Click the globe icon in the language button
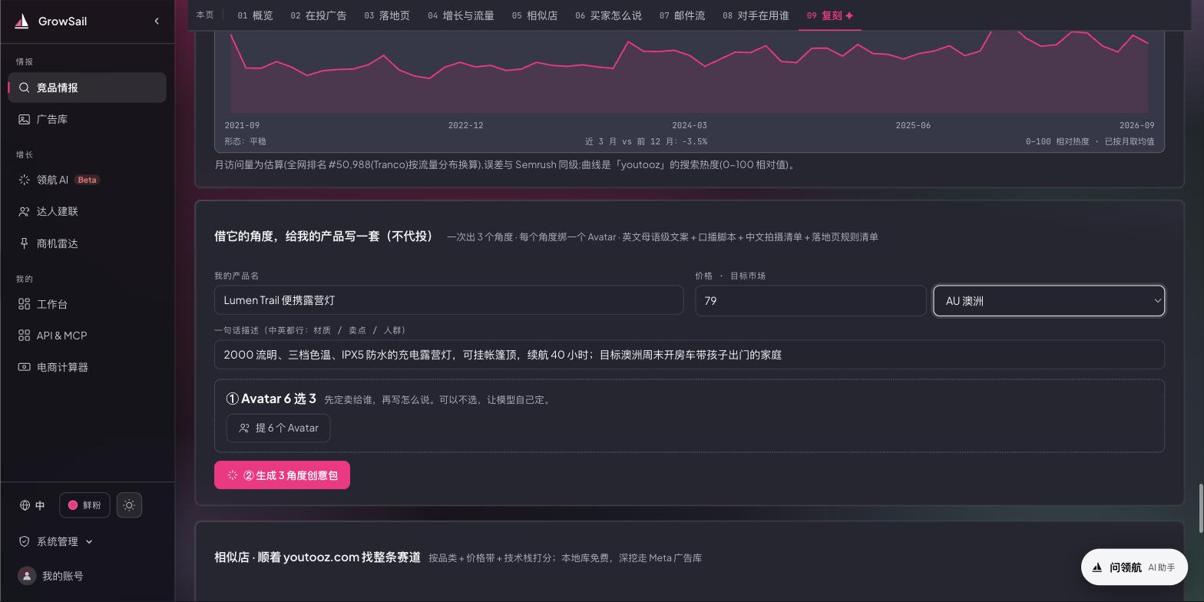 click(25, 505)
